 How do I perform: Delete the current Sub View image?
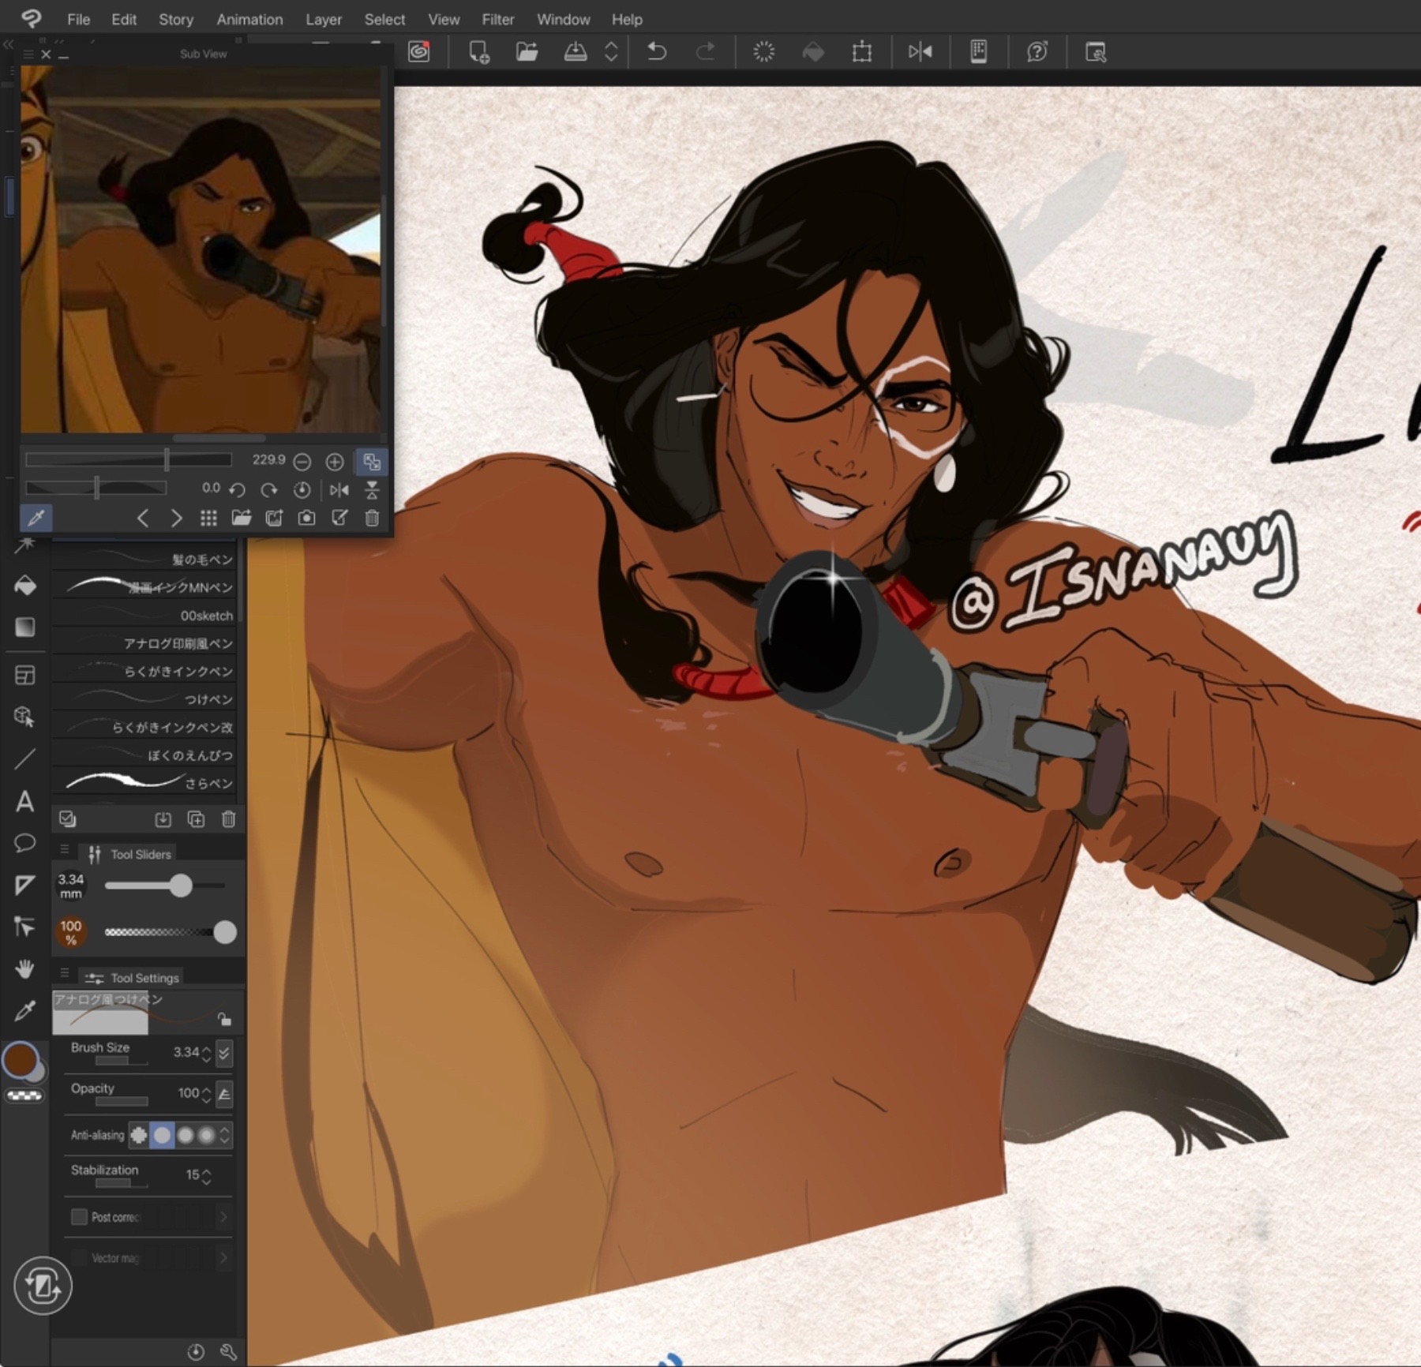pos(373,518)
